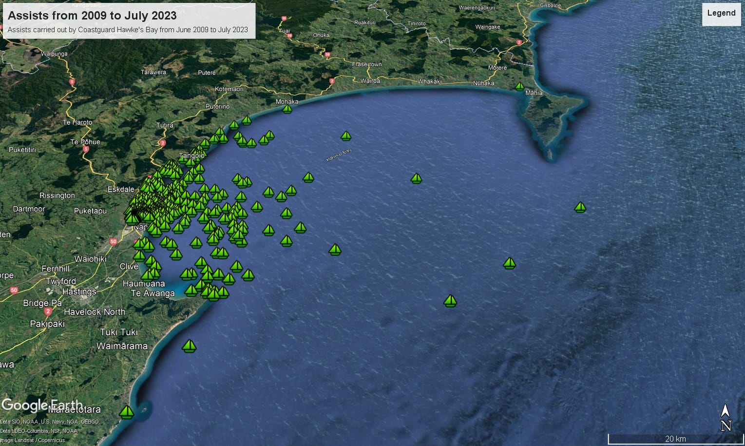This screenshot has height=446, width=745.
Task: Click the 'Twyford' place label
Action: click(61, 281)
